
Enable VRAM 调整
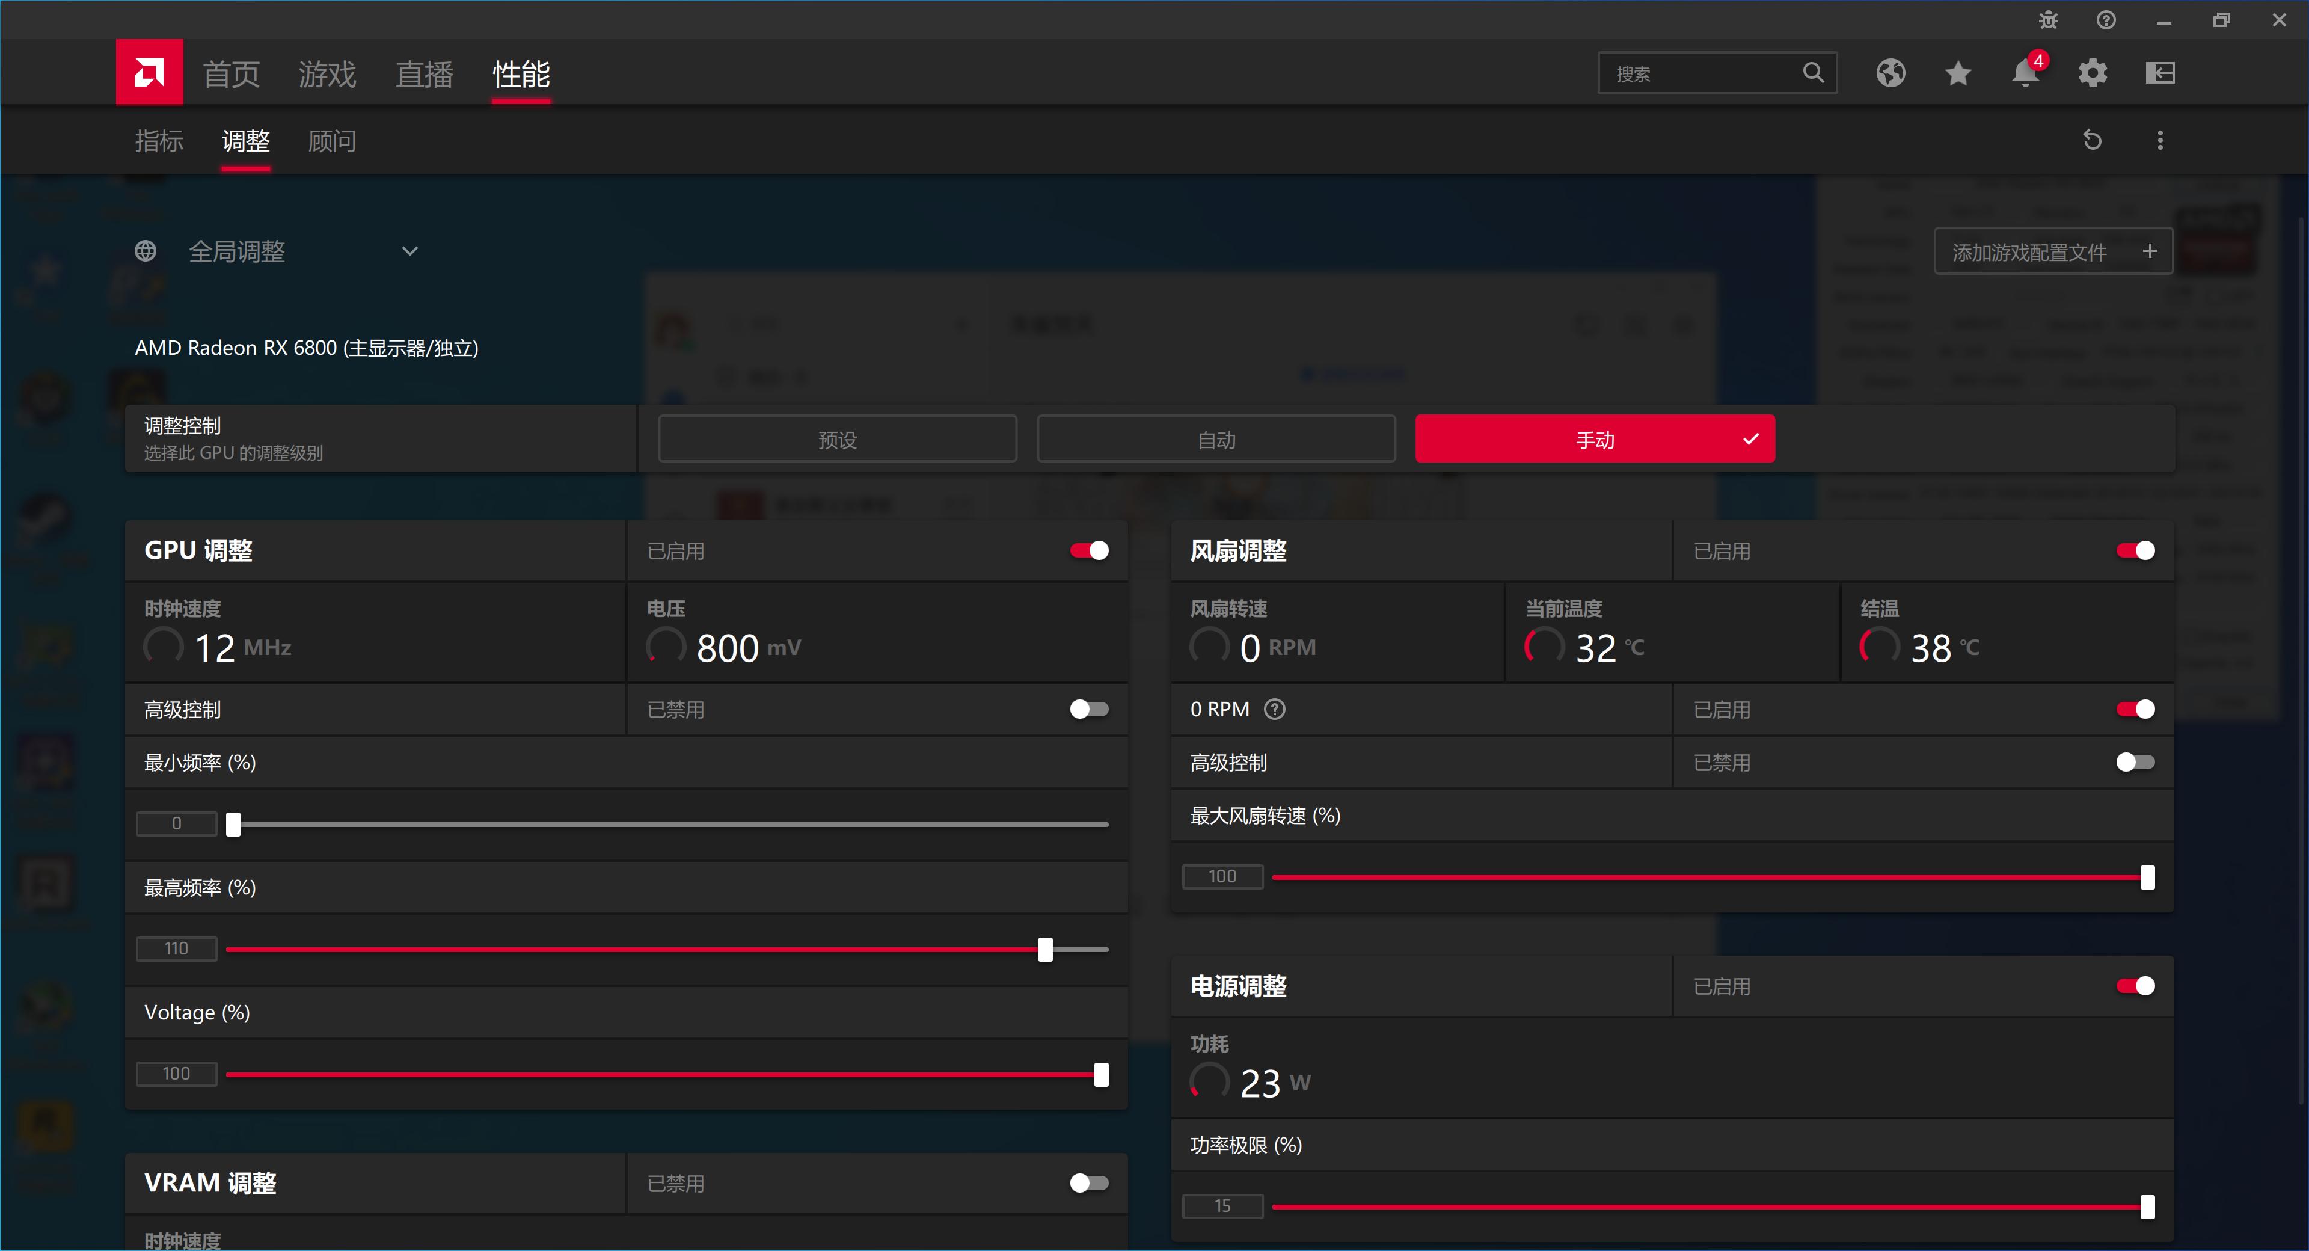tap(1088, 1183)
